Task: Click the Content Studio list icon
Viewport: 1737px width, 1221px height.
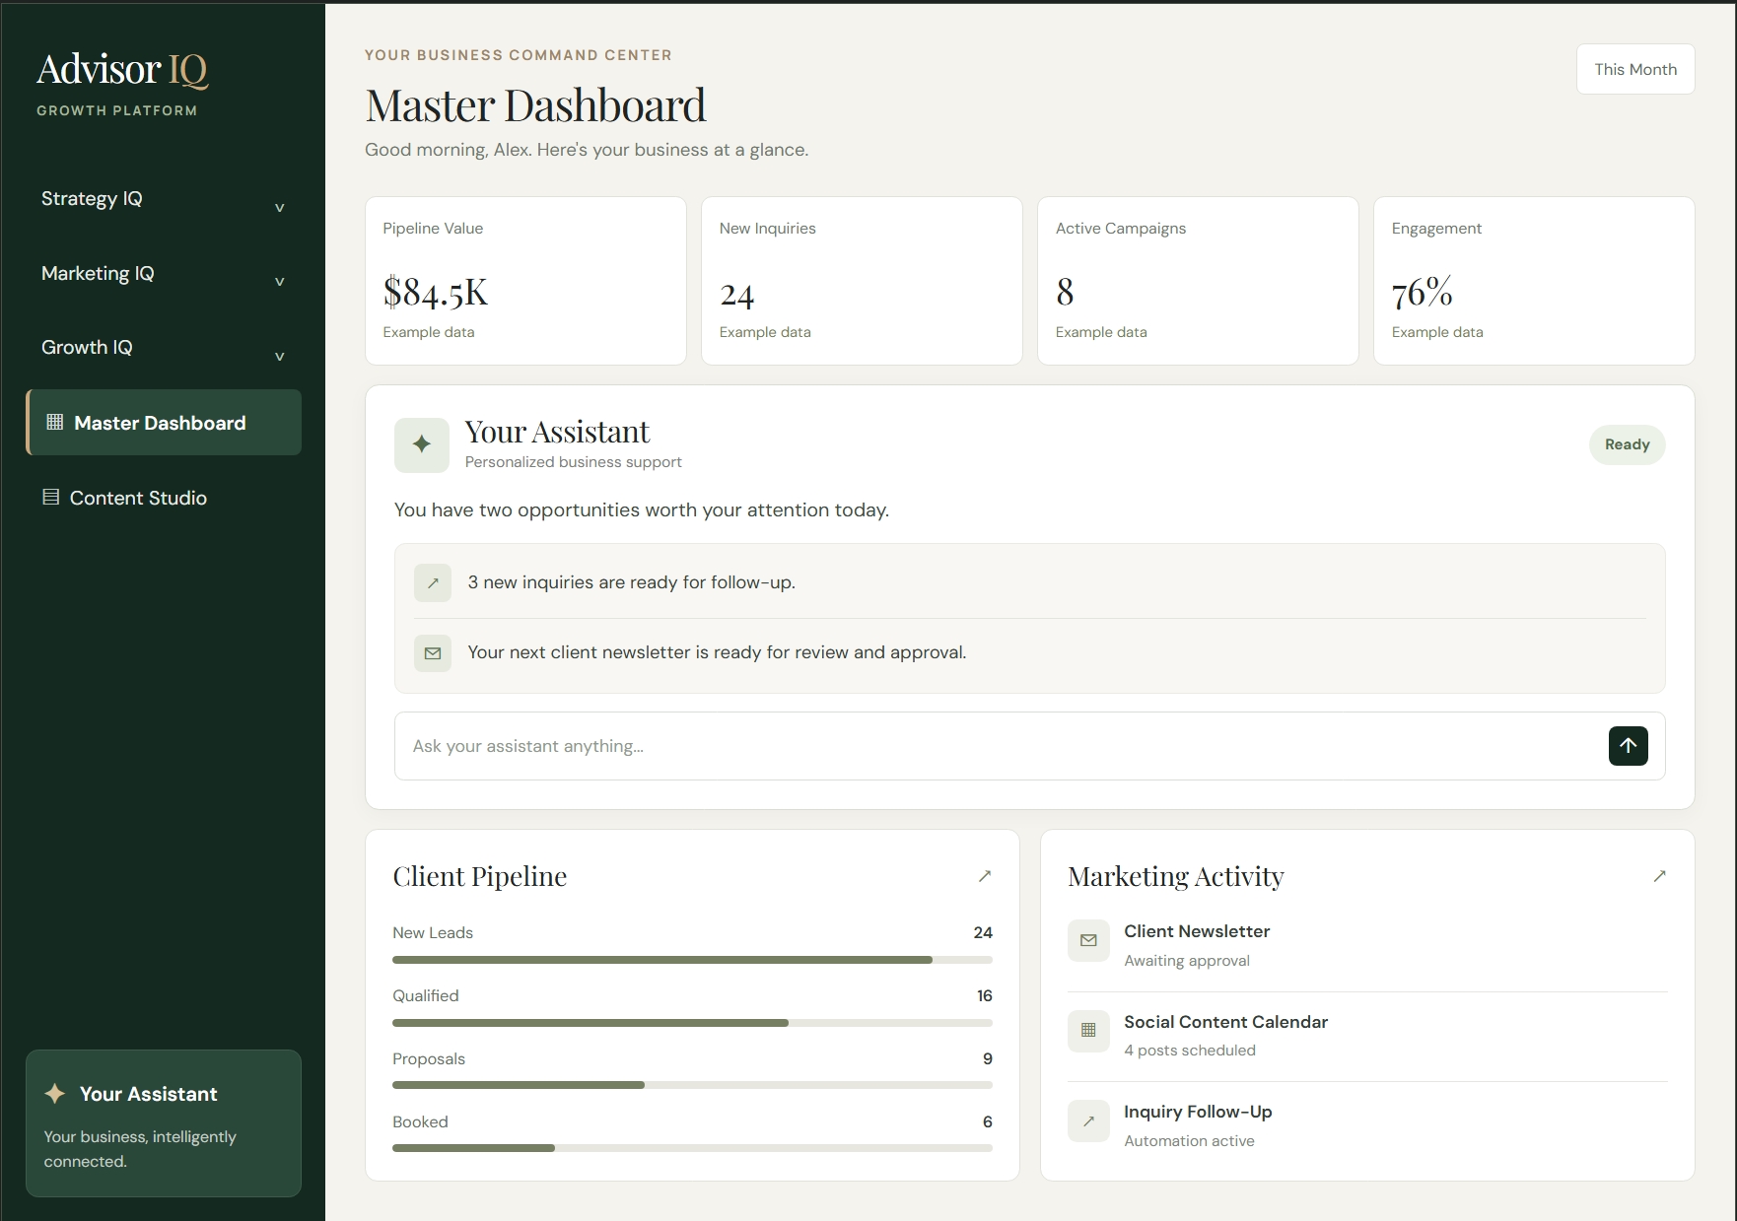Action: 51,497
